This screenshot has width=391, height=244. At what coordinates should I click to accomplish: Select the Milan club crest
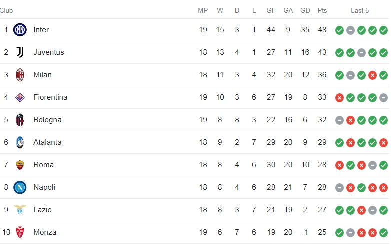tap(20, 75)
